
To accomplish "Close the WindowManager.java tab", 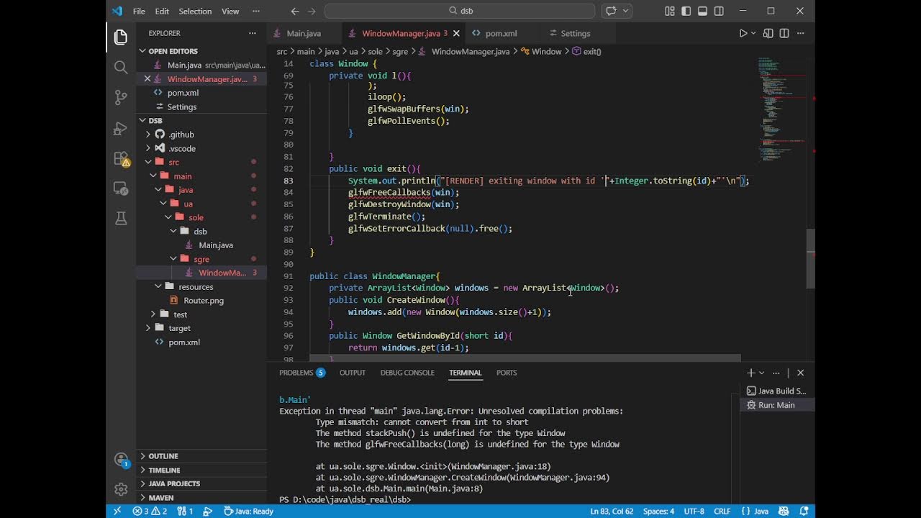I will (457, 33).
